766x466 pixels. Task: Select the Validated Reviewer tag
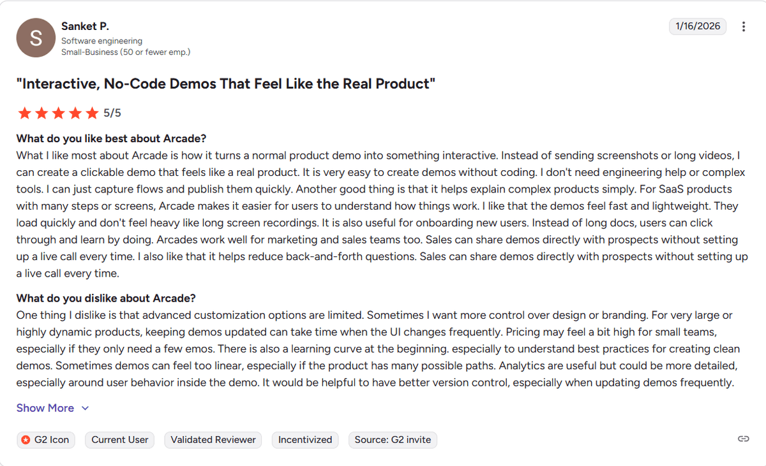(x=213, y=440)
